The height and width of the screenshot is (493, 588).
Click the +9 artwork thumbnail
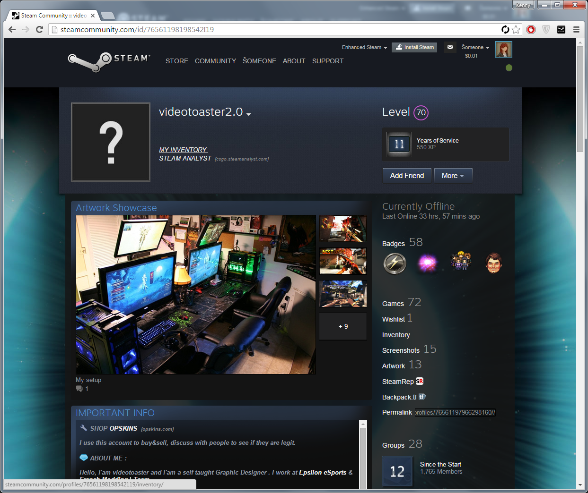pyautogui.click(x=343, y=326)
